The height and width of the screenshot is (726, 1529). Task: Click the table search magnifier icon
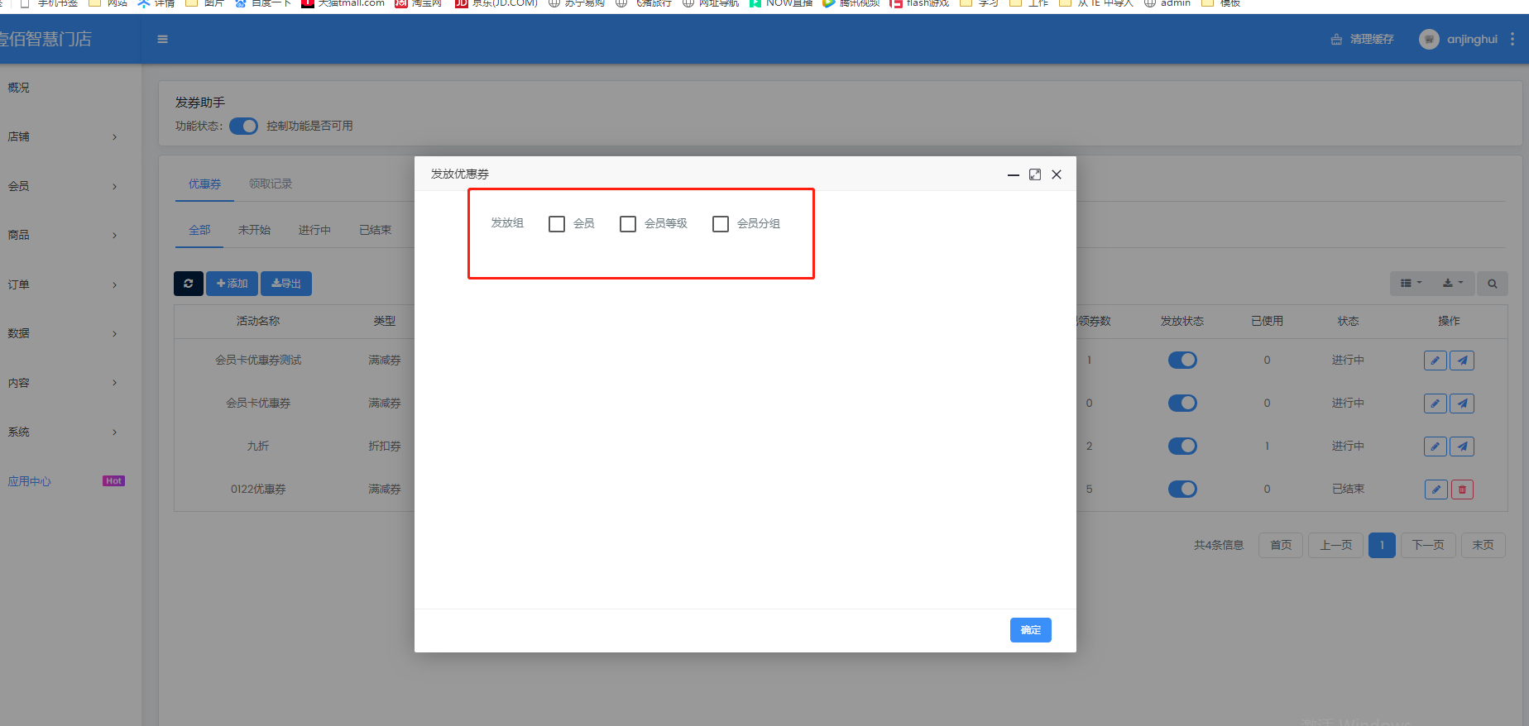coord(1493,284)
